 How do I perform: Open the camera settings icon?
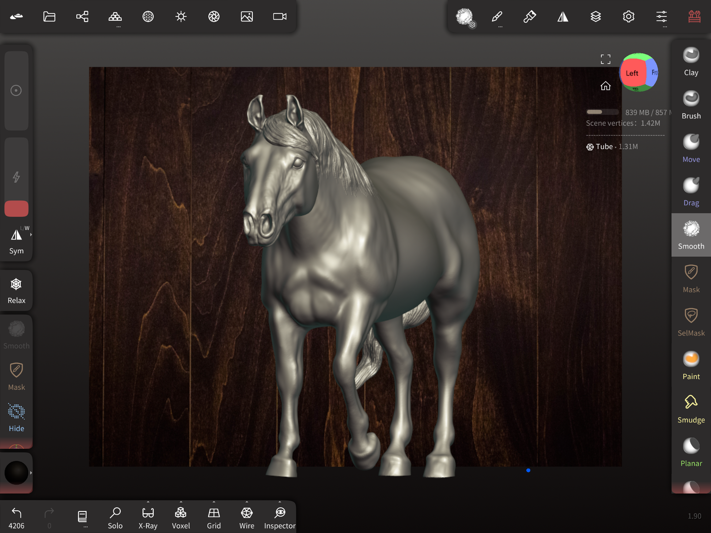click(x=280, y=16)
